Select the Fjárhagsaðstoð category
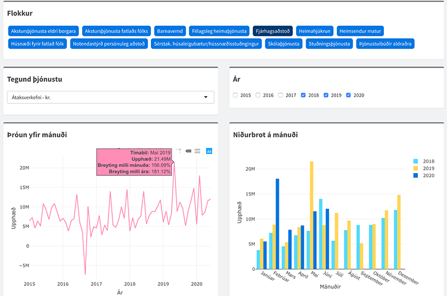447x296 pixels. pyautogui.click(x=273, y=31)
